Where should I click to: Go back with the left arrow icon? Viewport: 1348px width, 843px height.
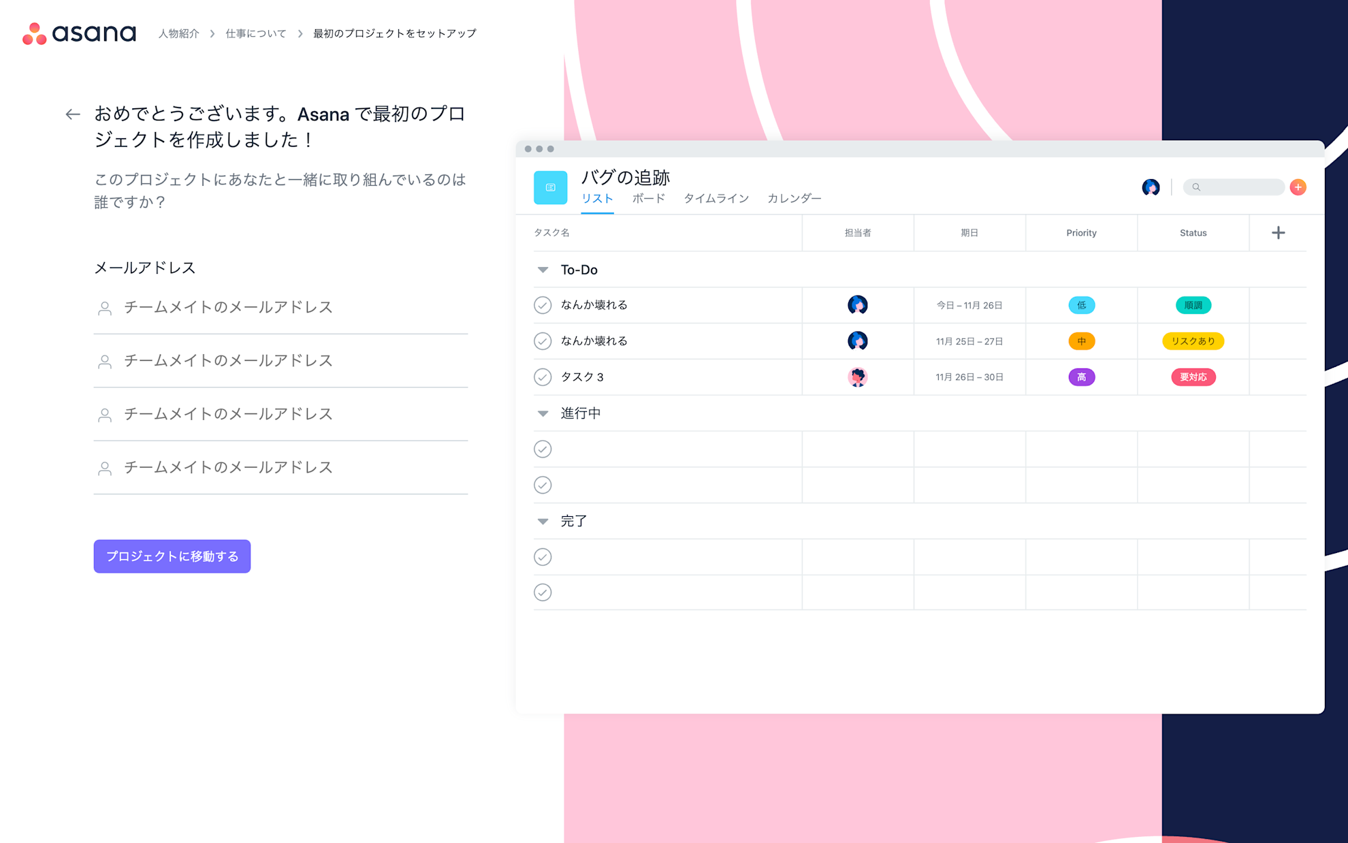tap(73, 114)
